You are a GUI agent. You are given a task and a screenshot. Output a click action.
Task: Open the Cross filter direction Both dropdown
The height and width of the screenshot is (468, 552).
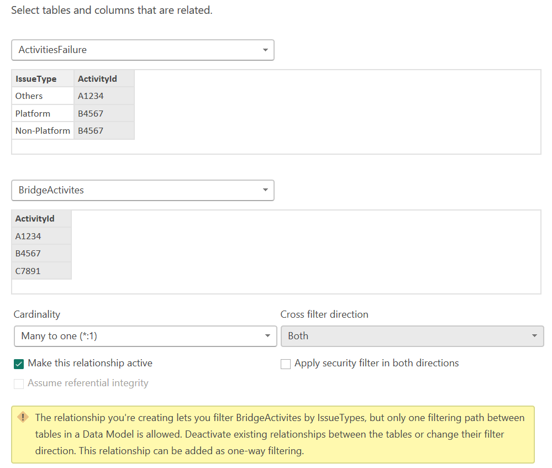[412, 336]
